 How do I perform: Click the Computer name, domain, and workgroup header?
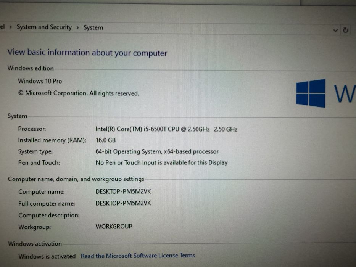pos(76,179)
